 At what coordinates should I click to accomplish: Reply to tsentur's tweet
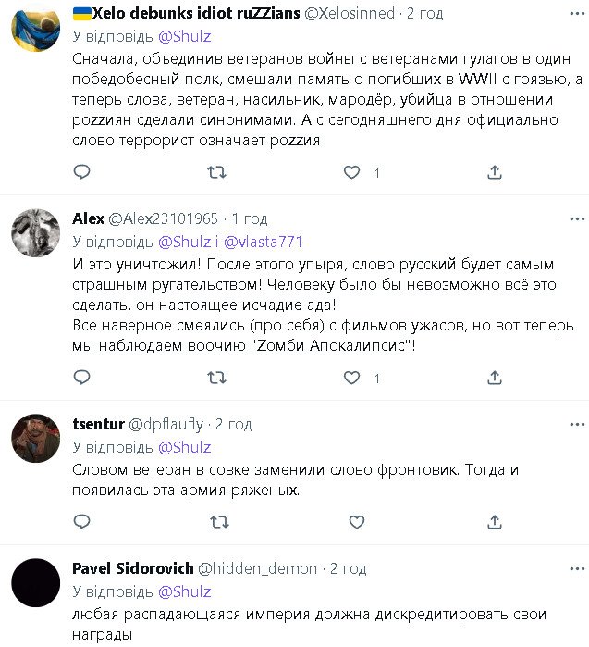(81, 522)
